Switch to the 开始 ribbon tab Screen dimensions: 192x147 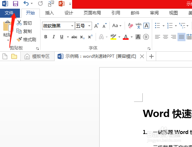[x=30, y=13]
